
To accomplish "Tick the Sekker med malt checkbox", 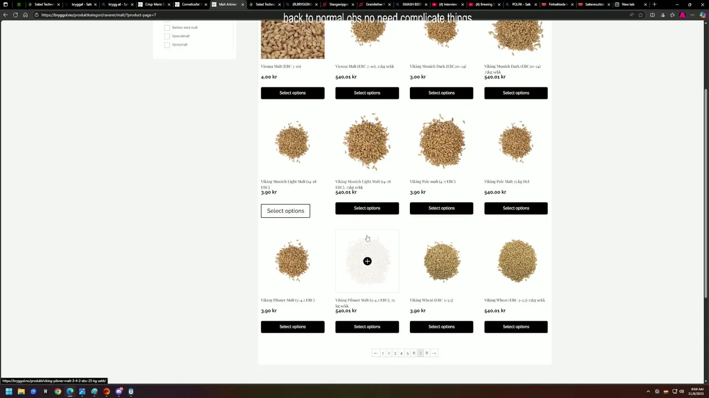I will tap(167, 28).
